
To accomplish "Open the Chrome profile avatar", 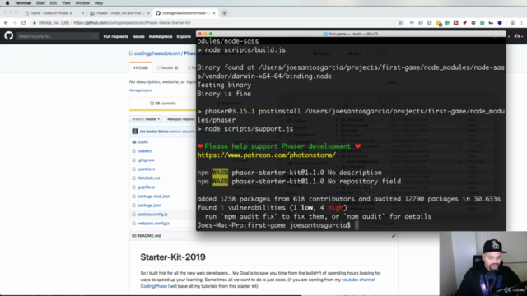I will [512, 23].
